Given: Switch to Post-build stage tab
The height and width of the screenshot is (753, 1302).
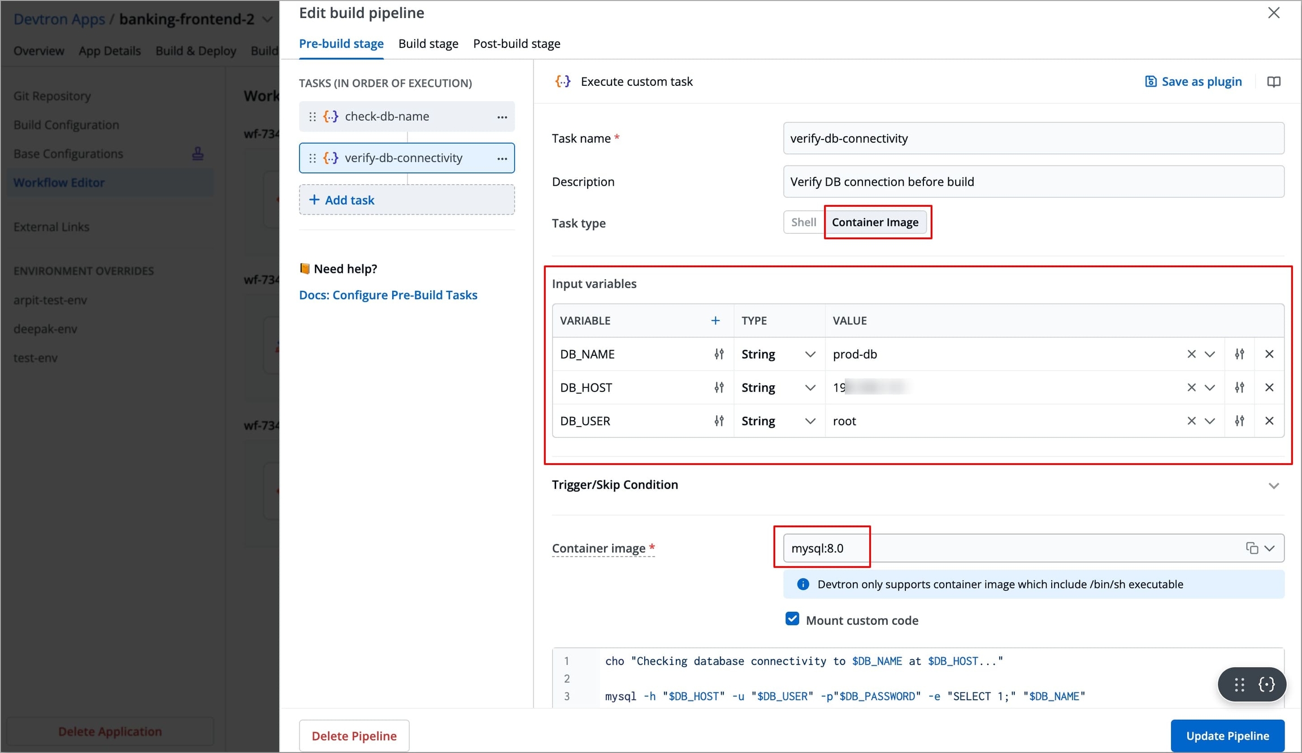Looking at the screenshot, I should click(516, 43).
